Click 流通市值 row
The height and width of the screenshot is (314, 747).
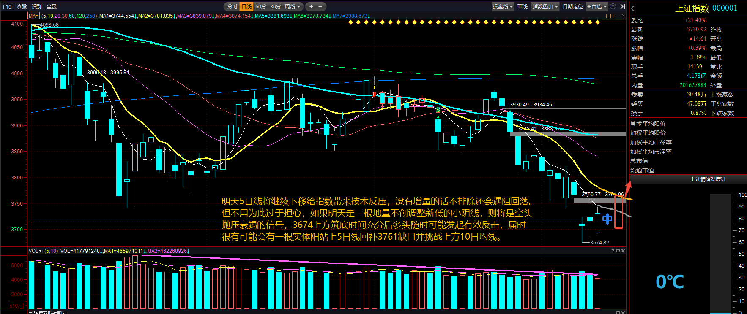tap(642, 170)
